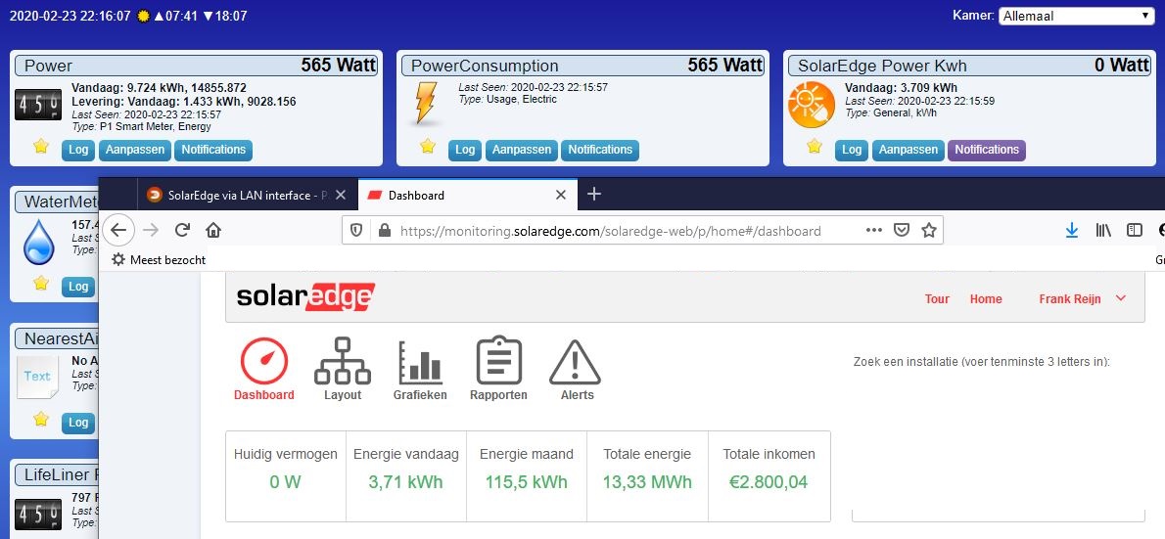This screenshot has width=1165, height=539.
Task: Open a new browser tab
Action: 593,195
